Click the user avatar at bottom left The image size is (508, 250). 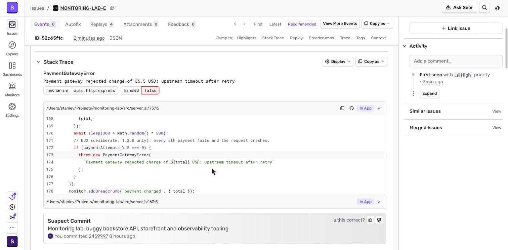click(12, 242)
